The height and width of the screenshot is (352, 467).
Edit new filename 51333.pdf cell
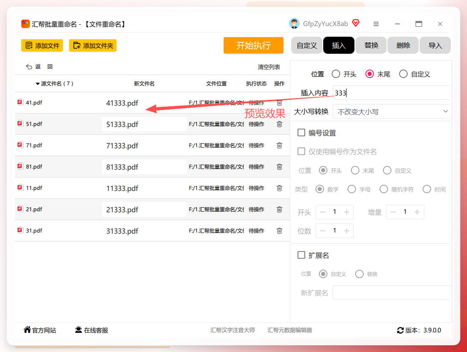coord(144,124)
